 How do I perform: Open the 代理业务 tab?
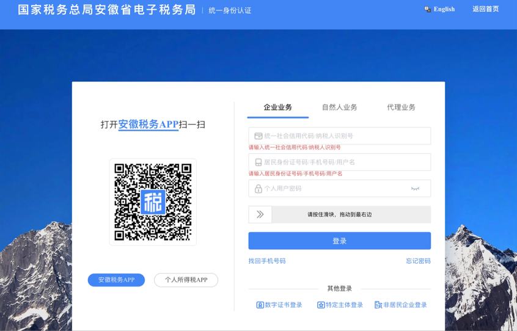(x=401, y=107)
